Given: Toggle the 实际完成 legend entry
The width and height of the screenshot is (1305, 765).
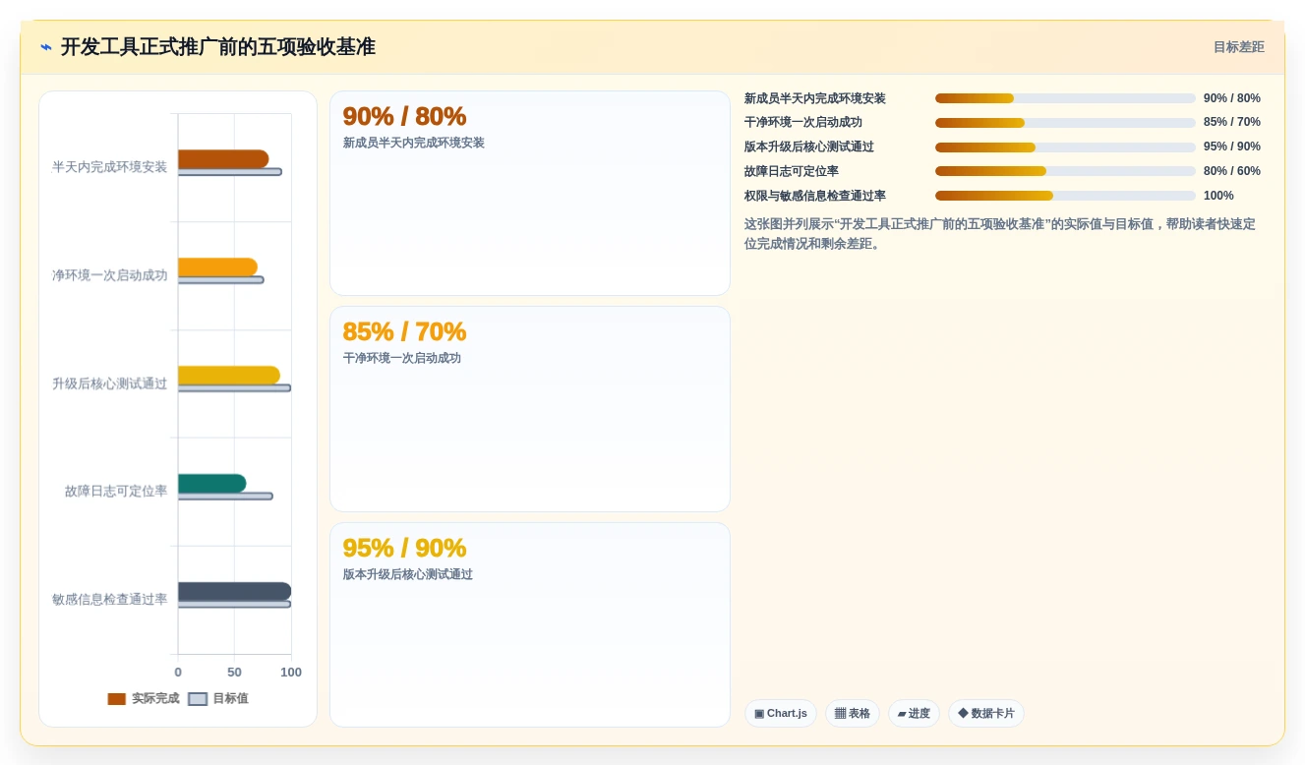Looking at the screenshot, I should coord(144,699).
